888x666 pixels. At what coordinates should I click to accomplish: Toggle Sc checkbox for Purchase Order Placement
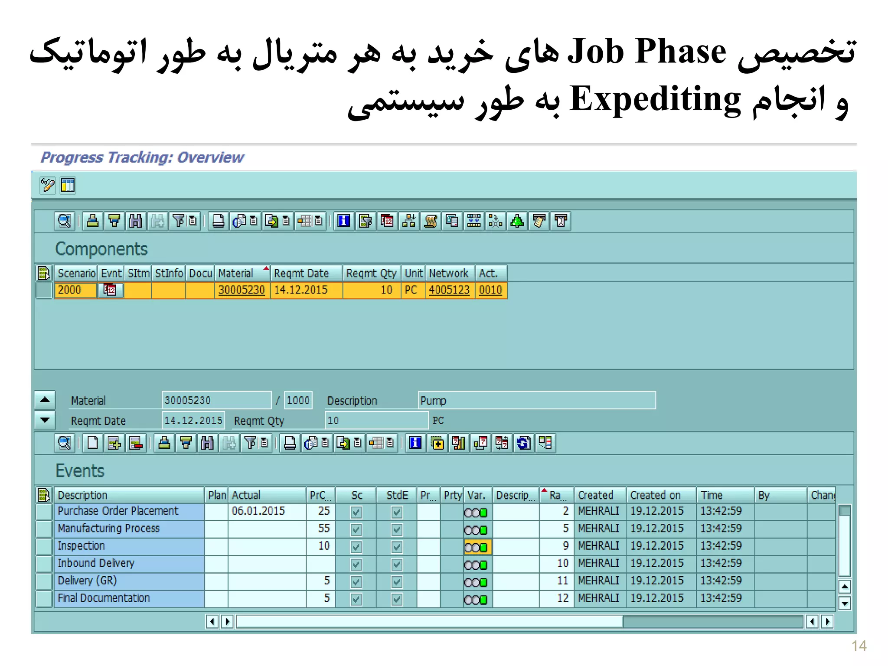(x=356, y=513)
